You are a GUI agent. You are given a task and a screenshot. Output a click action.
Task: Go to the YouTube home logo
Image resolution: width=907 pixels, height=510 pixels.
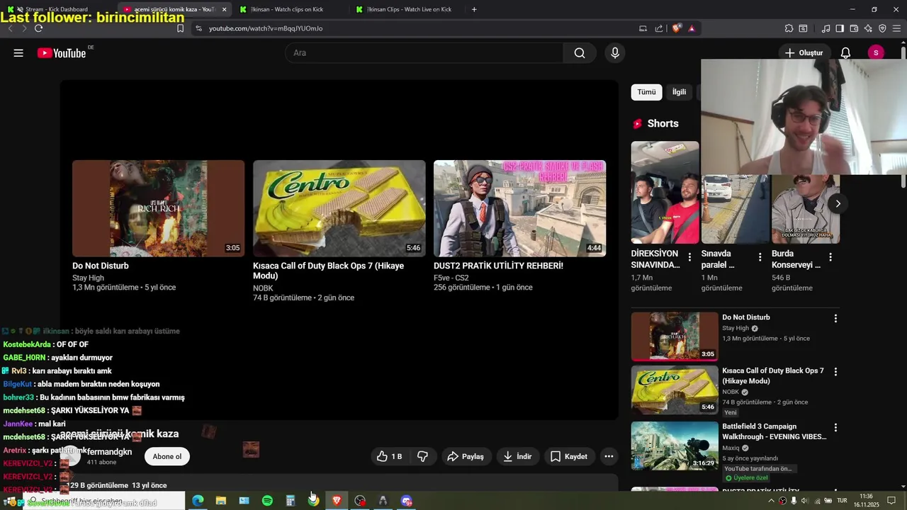[x=62, y=53]
